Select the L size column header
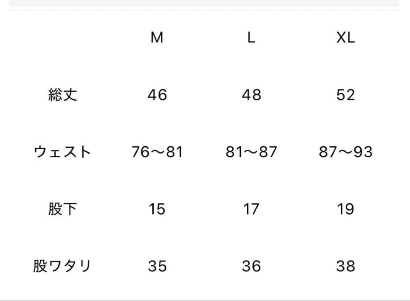 [251, 38]
